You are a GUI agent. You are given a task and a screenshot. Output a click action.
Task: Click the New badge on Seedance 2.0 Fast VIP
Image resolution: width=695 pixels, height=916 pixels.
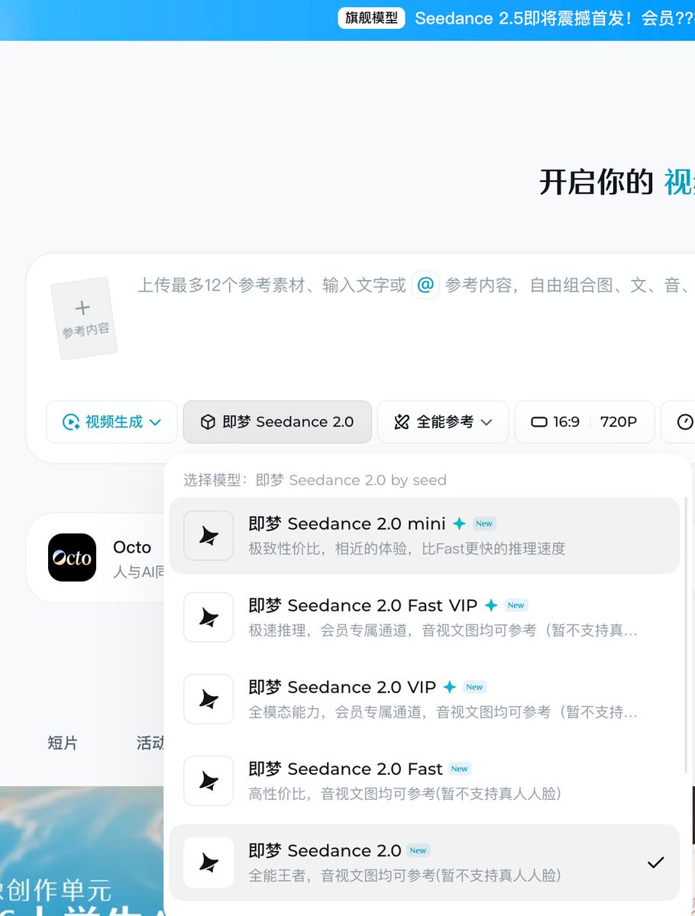[516, 605]
